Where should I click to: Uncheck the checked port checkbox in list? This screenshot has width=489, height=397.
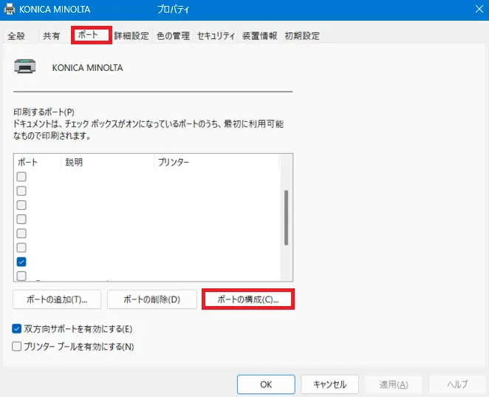click(x=21, y=262)
